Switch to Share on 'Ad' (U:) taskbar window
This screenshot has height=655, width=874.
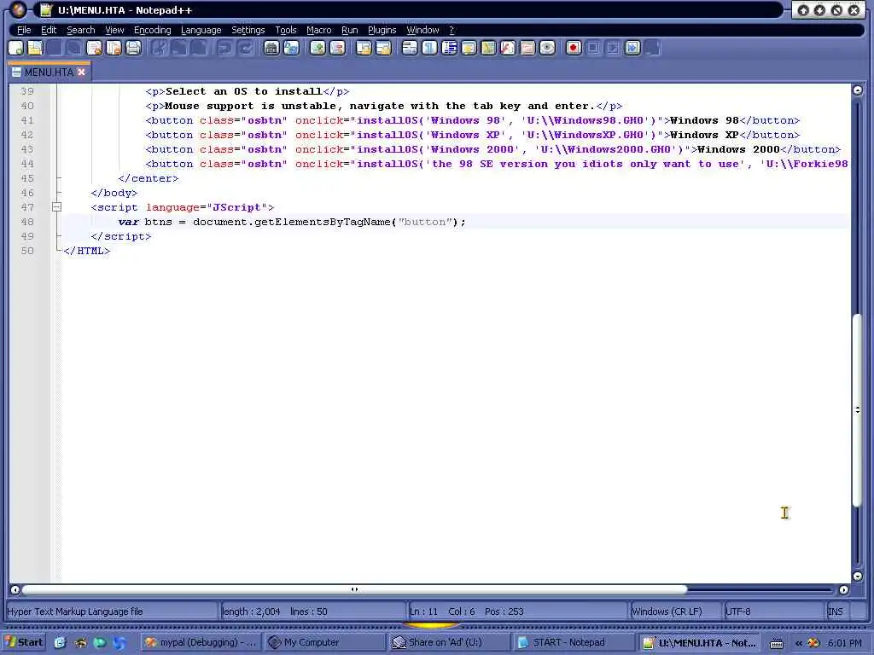pos(450,642)
